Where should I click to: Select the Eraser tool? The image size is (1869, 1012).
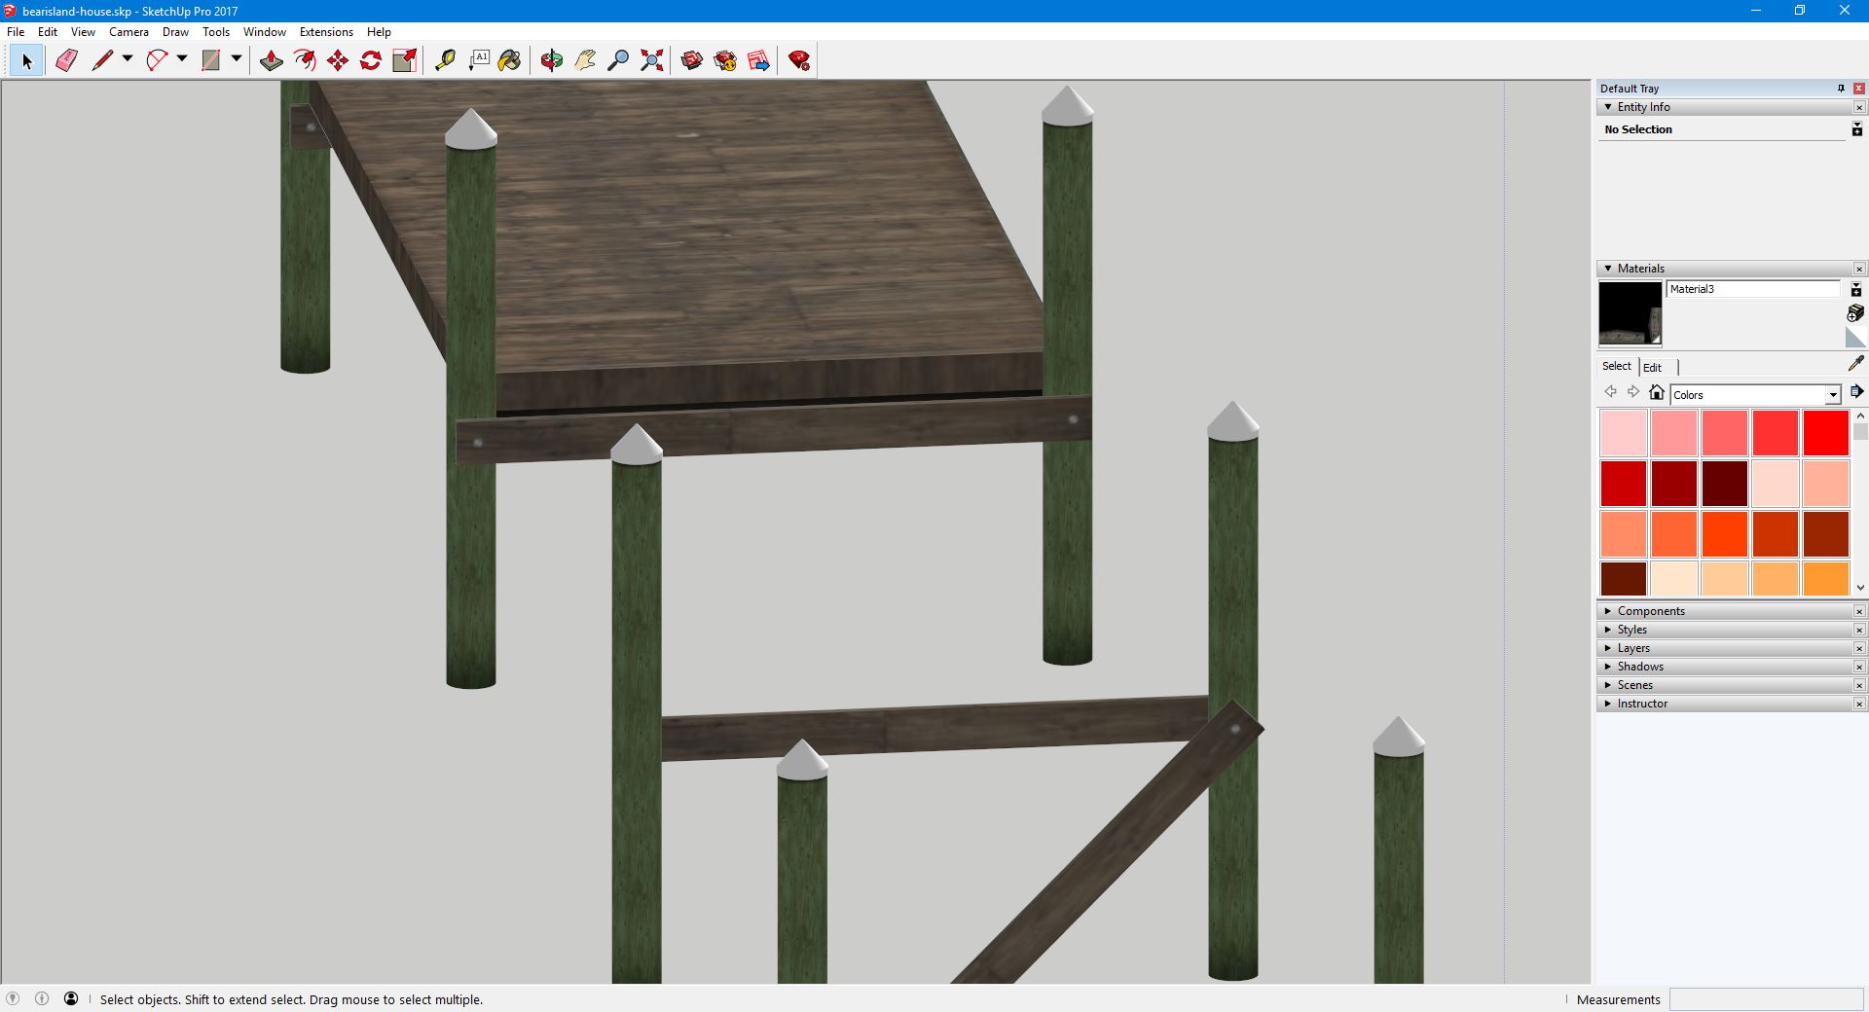pyautogui.click(x=66, y=60)
